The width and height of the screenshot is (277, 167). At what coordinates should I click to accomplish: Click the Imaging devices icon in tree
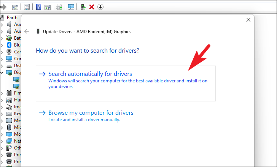pos(9,107)
